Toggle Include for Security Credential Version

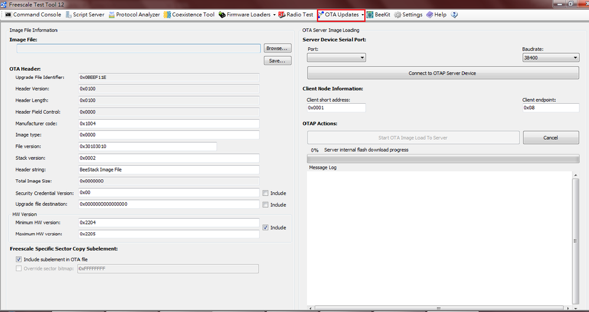[x=266, y=193]
